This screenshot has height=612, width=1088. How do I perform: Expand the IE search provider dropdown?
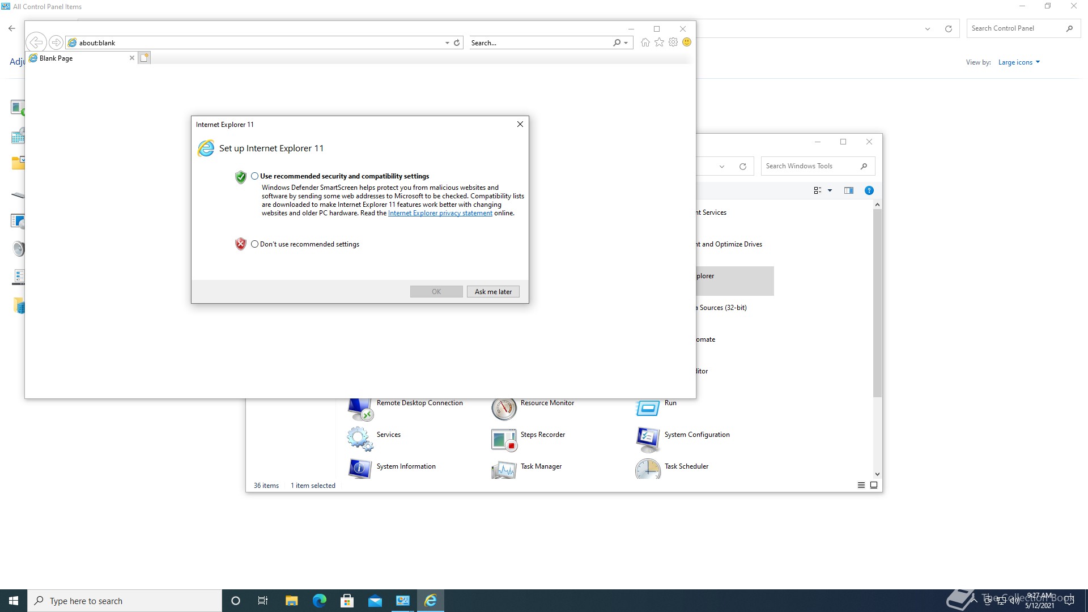[626, 43]
